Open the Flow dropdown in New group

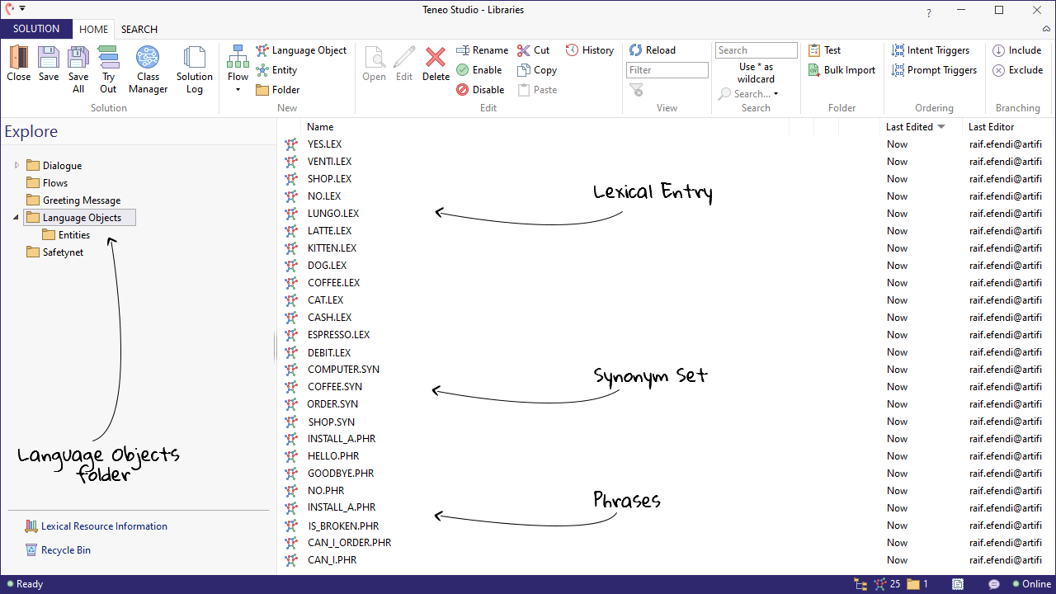tap(238, 88)
